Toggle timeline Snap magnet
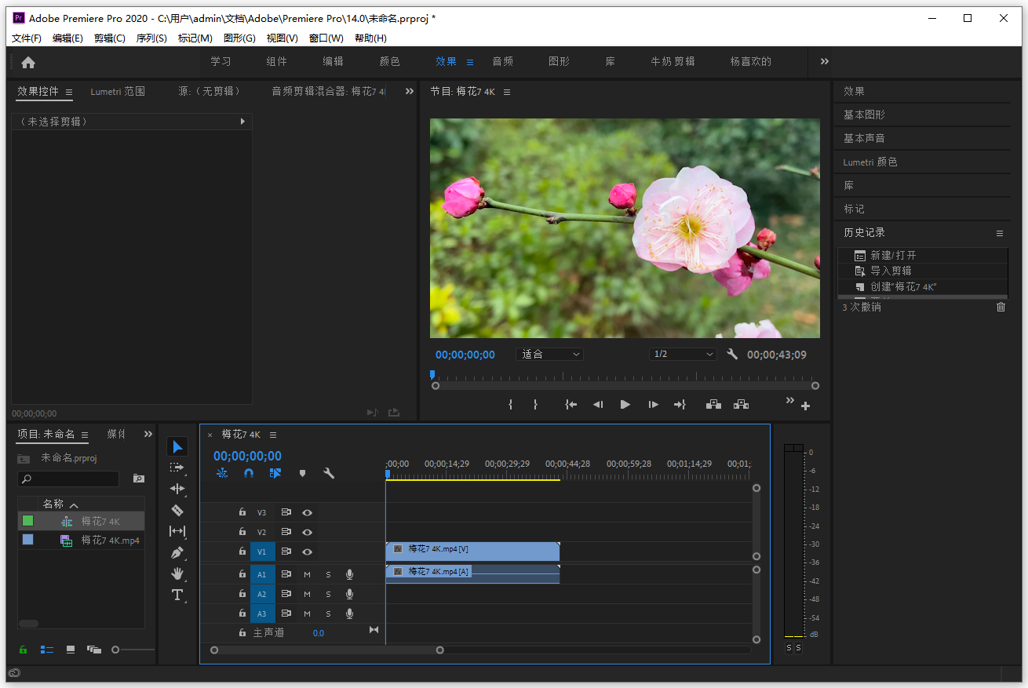1028x688 pixels. click(249, 473)
